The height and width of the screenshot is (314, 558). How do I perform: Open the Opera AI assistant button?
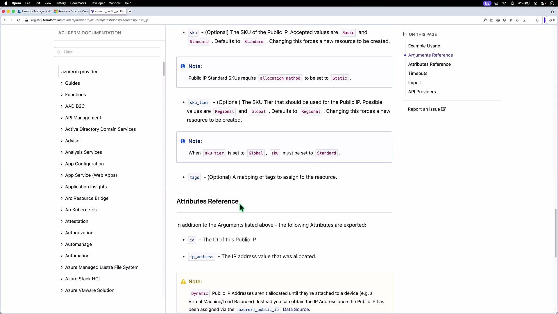pos(552,20)
